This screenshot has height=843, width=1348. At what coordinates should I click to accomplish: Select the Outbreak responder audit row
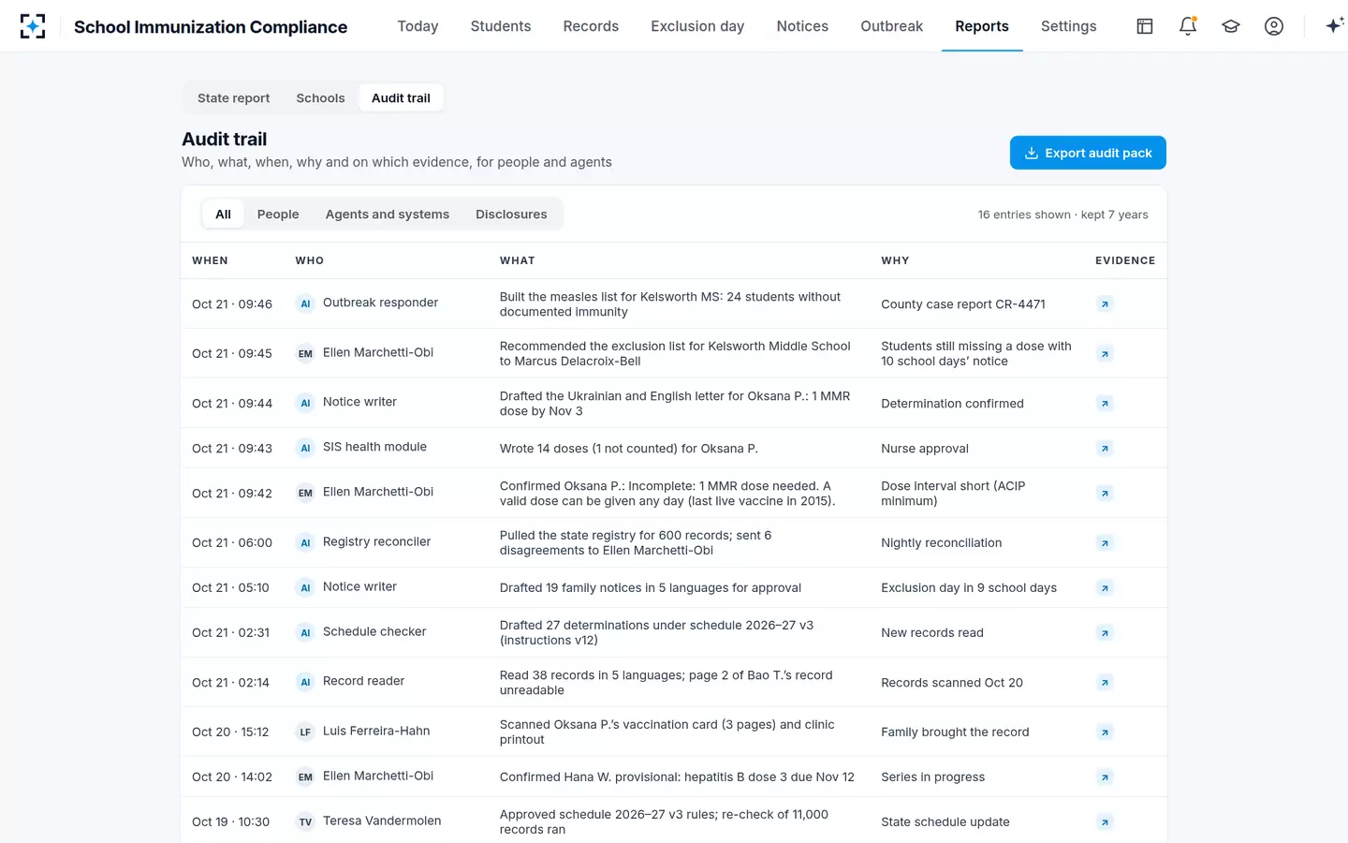click(674, 304)
